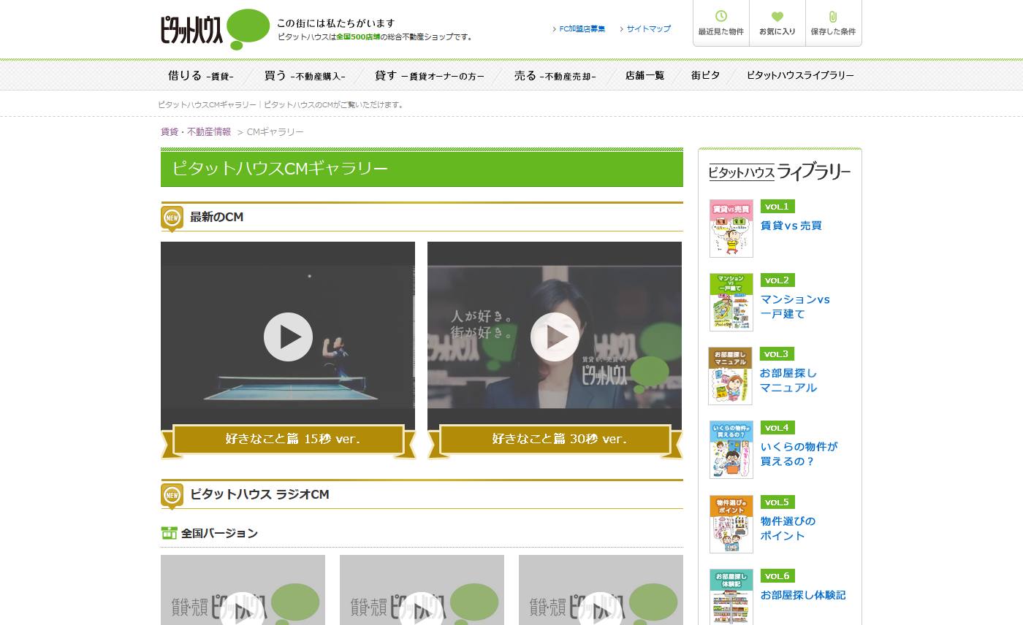Open ピタットハウスライブラリー menu item
This screenshot has height=625, width=1023.
click(800, 75)
